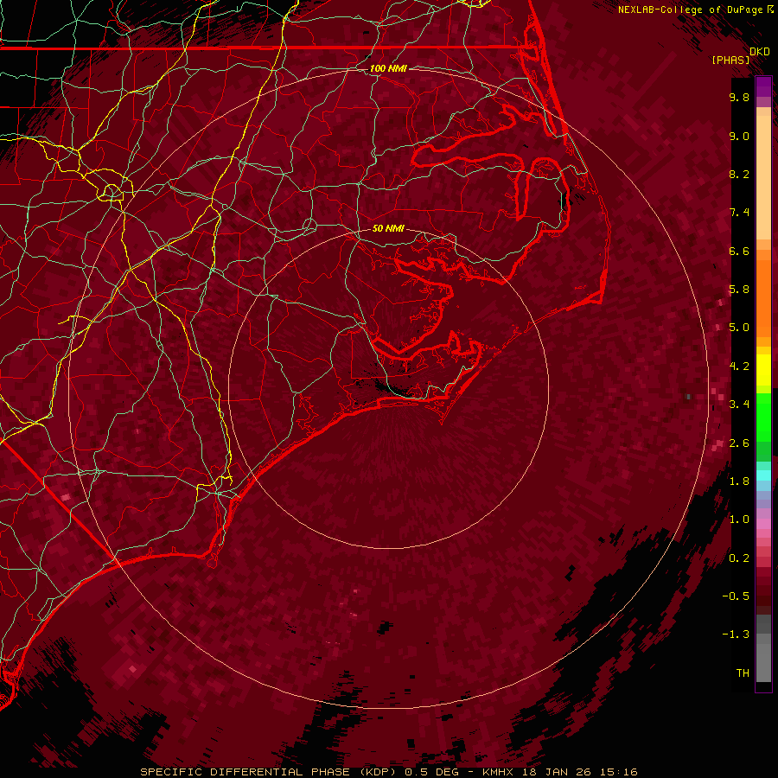778x778 pixels.
Task: Click the cyan band of the color bar
Action: click(763, 475)
